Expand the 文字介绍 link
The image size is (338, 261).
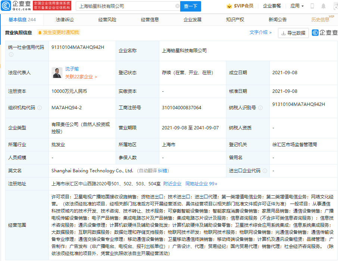pos(260,32)
